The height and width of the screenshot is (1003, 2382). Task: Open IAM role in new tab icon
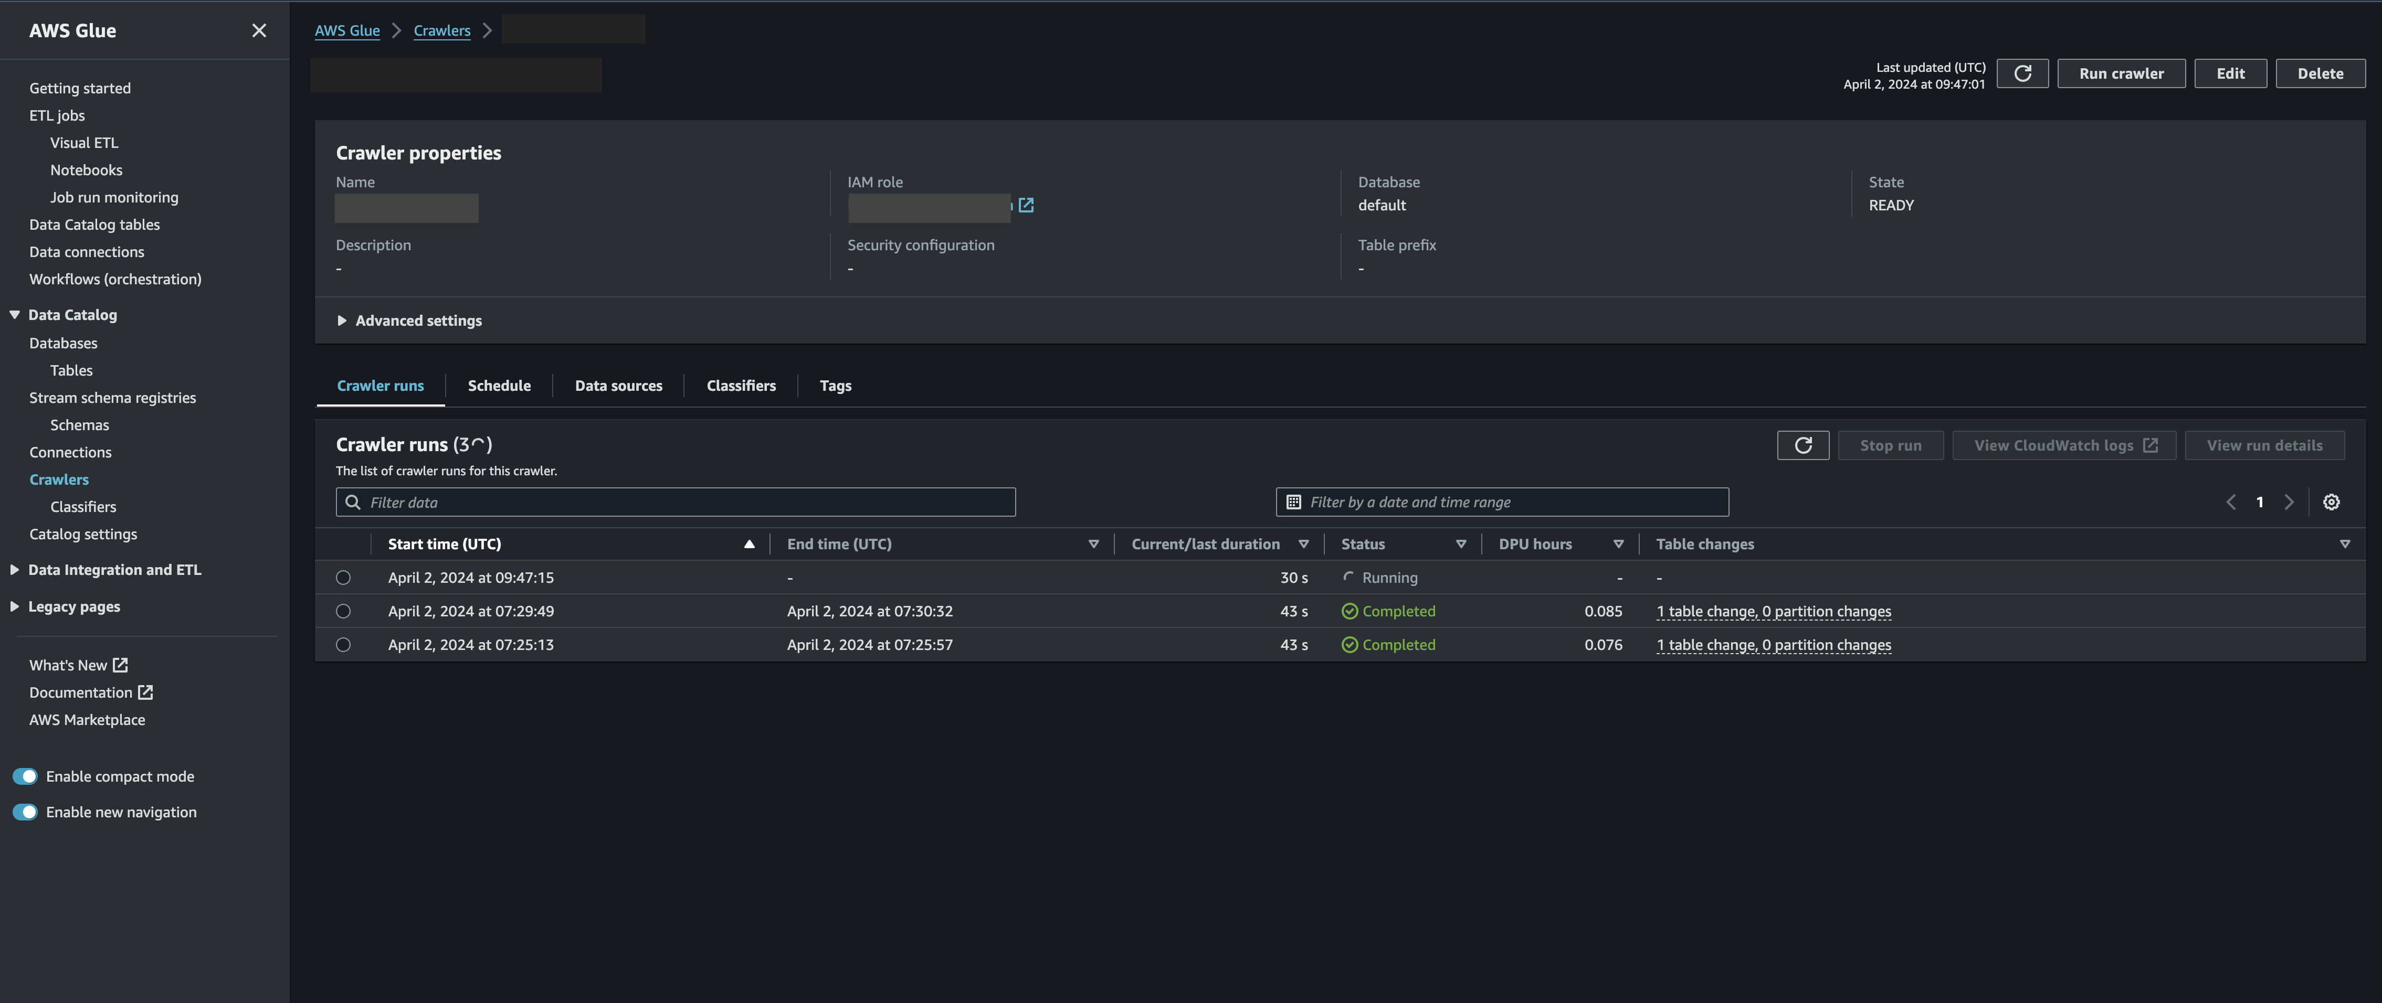pyautogui.click(x=1026, y=205)
